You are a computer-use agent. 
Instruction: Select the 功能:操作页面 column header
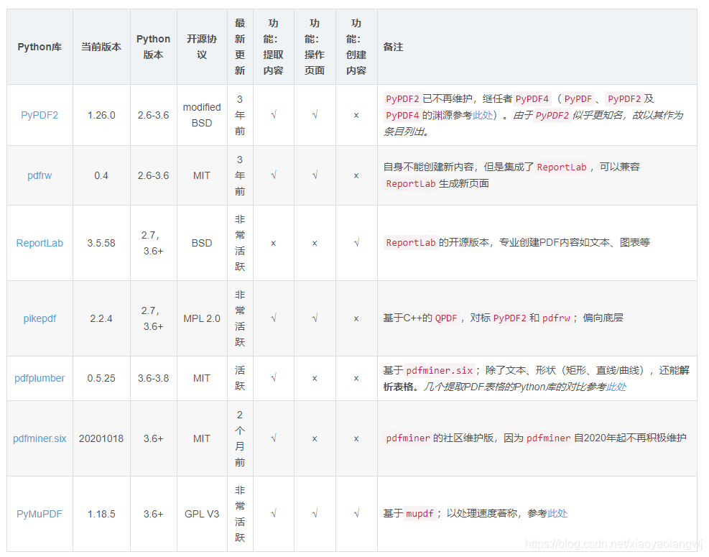point(314,47)
